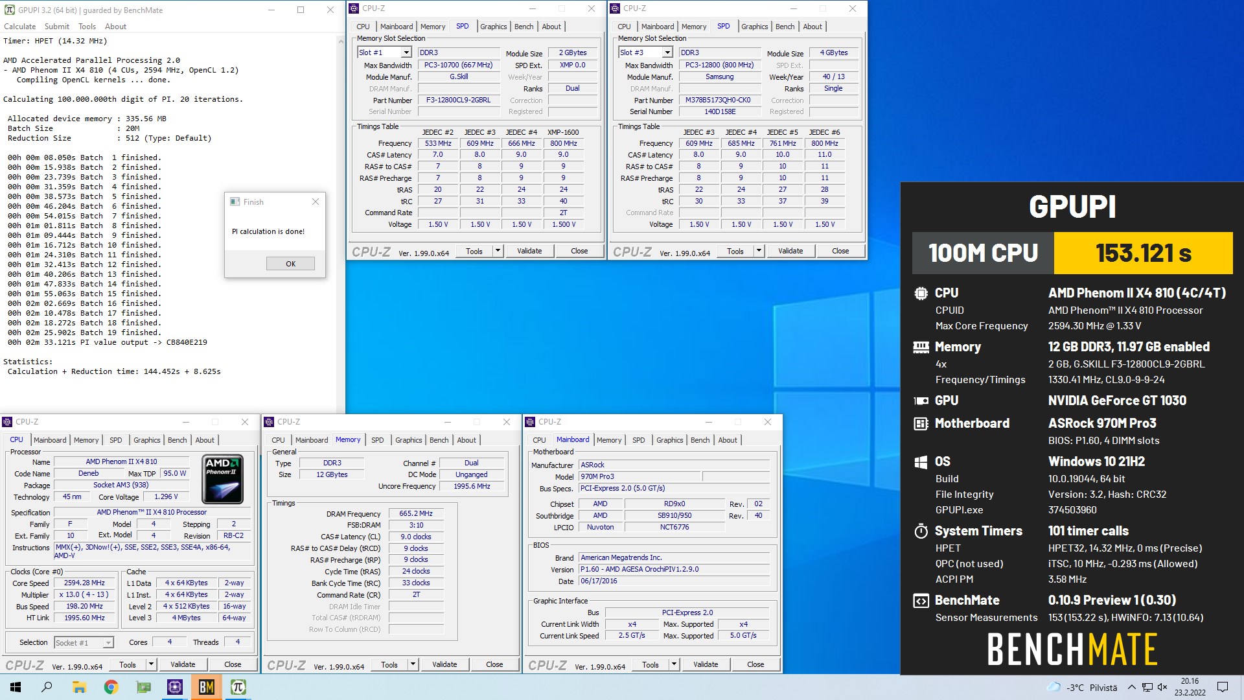Close the Finish dialog with X
Image resolution: width=1244 pixels, height=700 pixels.
[x=315, y=202]
